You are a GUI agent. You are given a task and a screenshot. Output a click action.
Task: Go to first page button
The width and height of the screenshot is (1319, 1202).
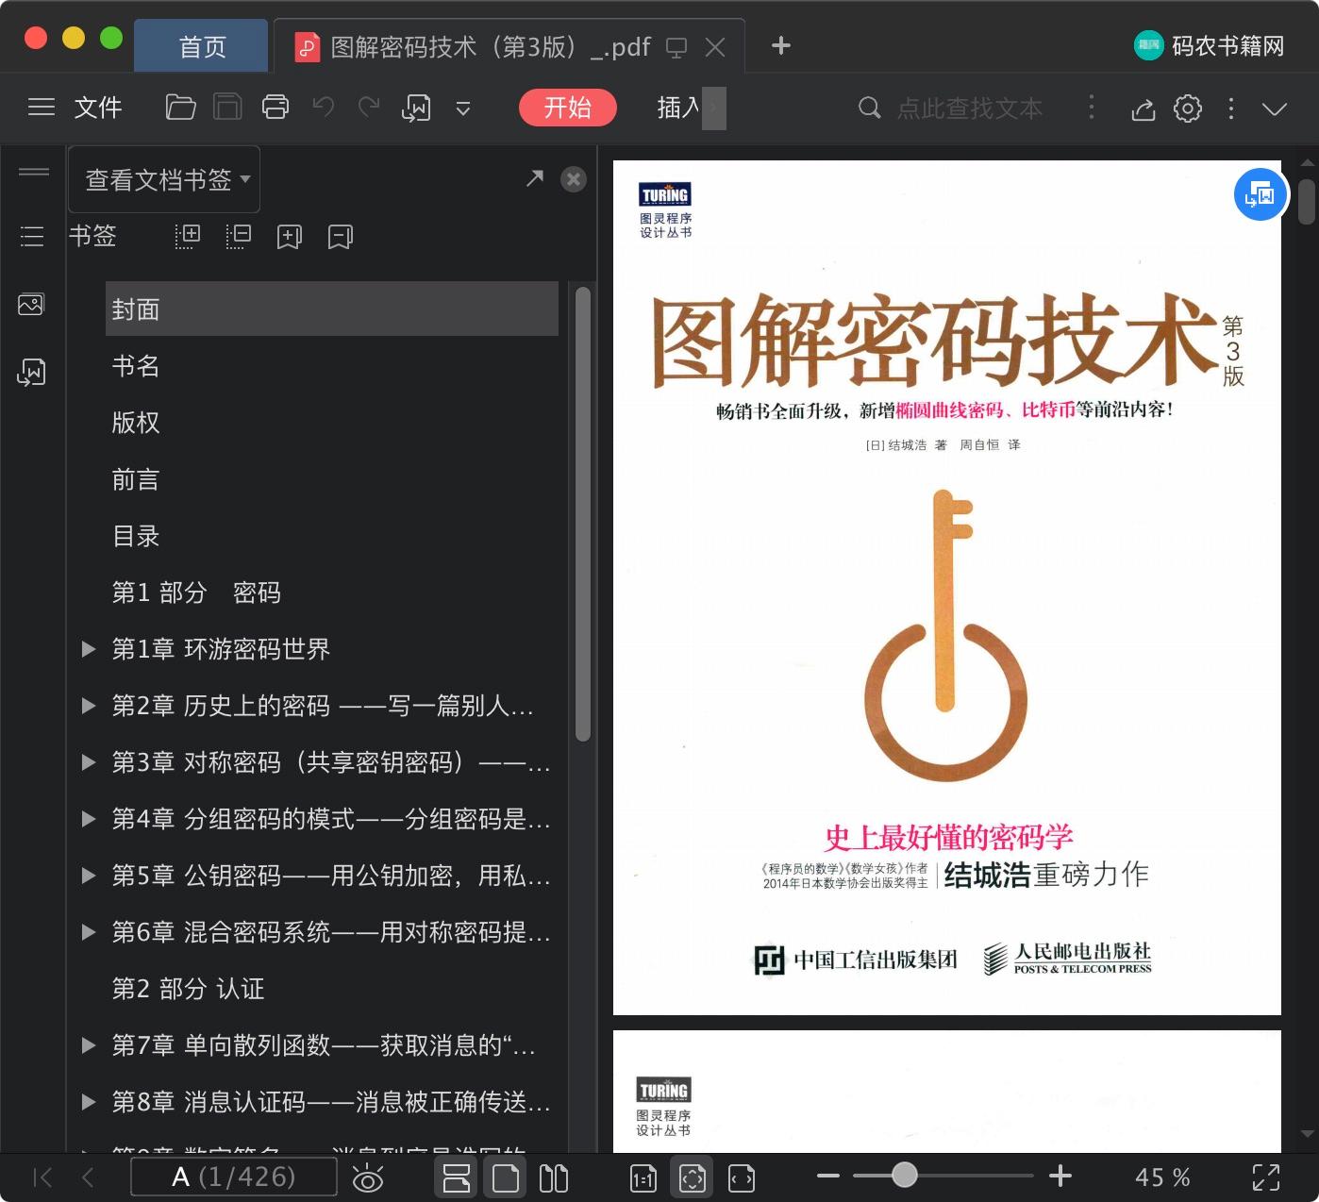pyautogui.click(x=42, y=1177)
